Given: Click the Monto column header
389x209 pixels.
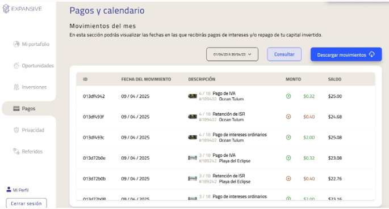Looking at the screenshot, I should point(293,79).
